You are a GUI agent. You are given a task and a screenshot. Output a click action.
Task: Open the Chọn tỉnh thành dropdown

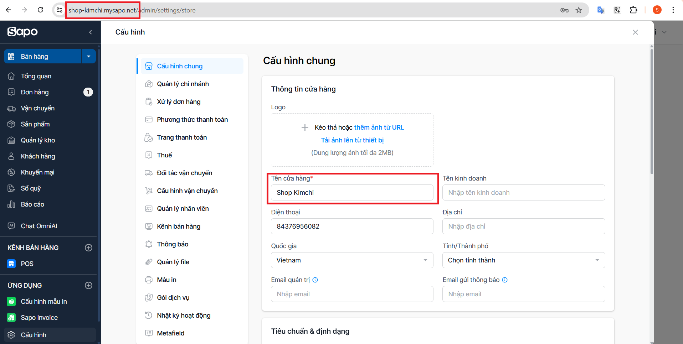tap(524, 260)
